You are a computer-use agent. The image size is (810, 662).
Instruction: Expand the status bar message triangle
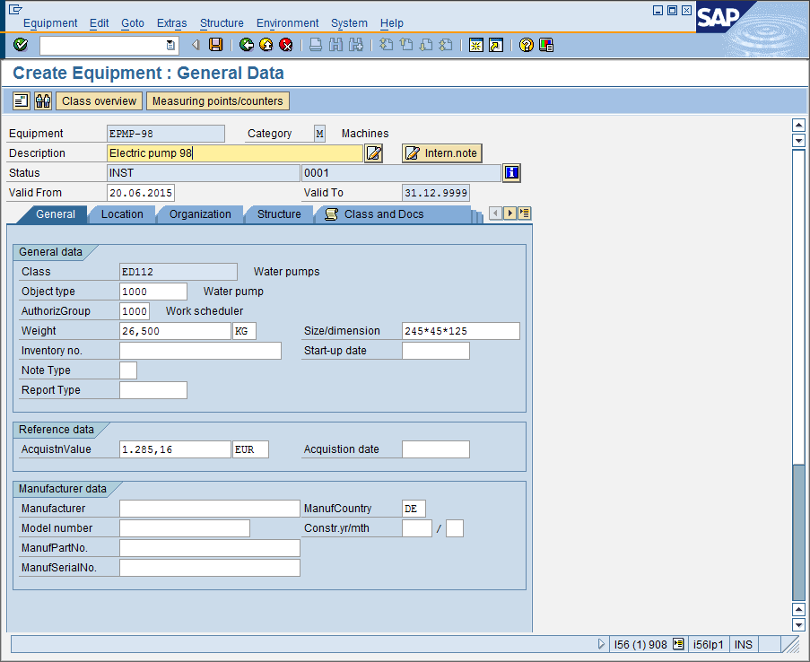coord(601,644)
